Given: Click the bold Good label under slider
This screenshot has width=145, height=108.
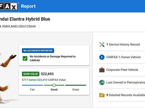Looking at the screenshot, I should [54, 89].
